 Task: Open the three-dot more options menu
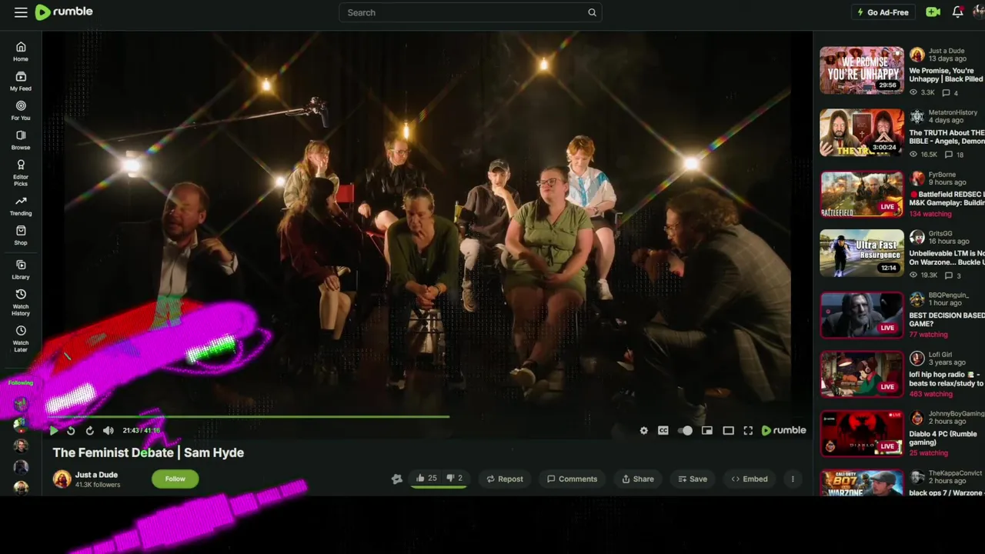[793, 479]
